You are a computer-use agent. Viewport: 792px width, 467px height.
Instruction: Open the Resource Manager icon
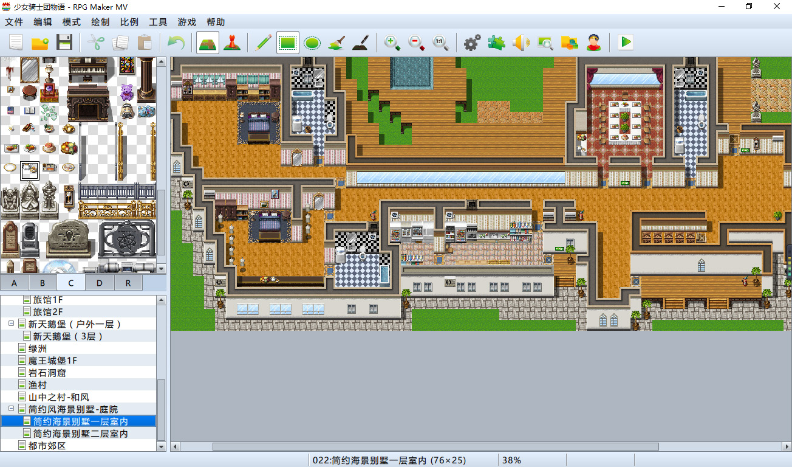570,43
